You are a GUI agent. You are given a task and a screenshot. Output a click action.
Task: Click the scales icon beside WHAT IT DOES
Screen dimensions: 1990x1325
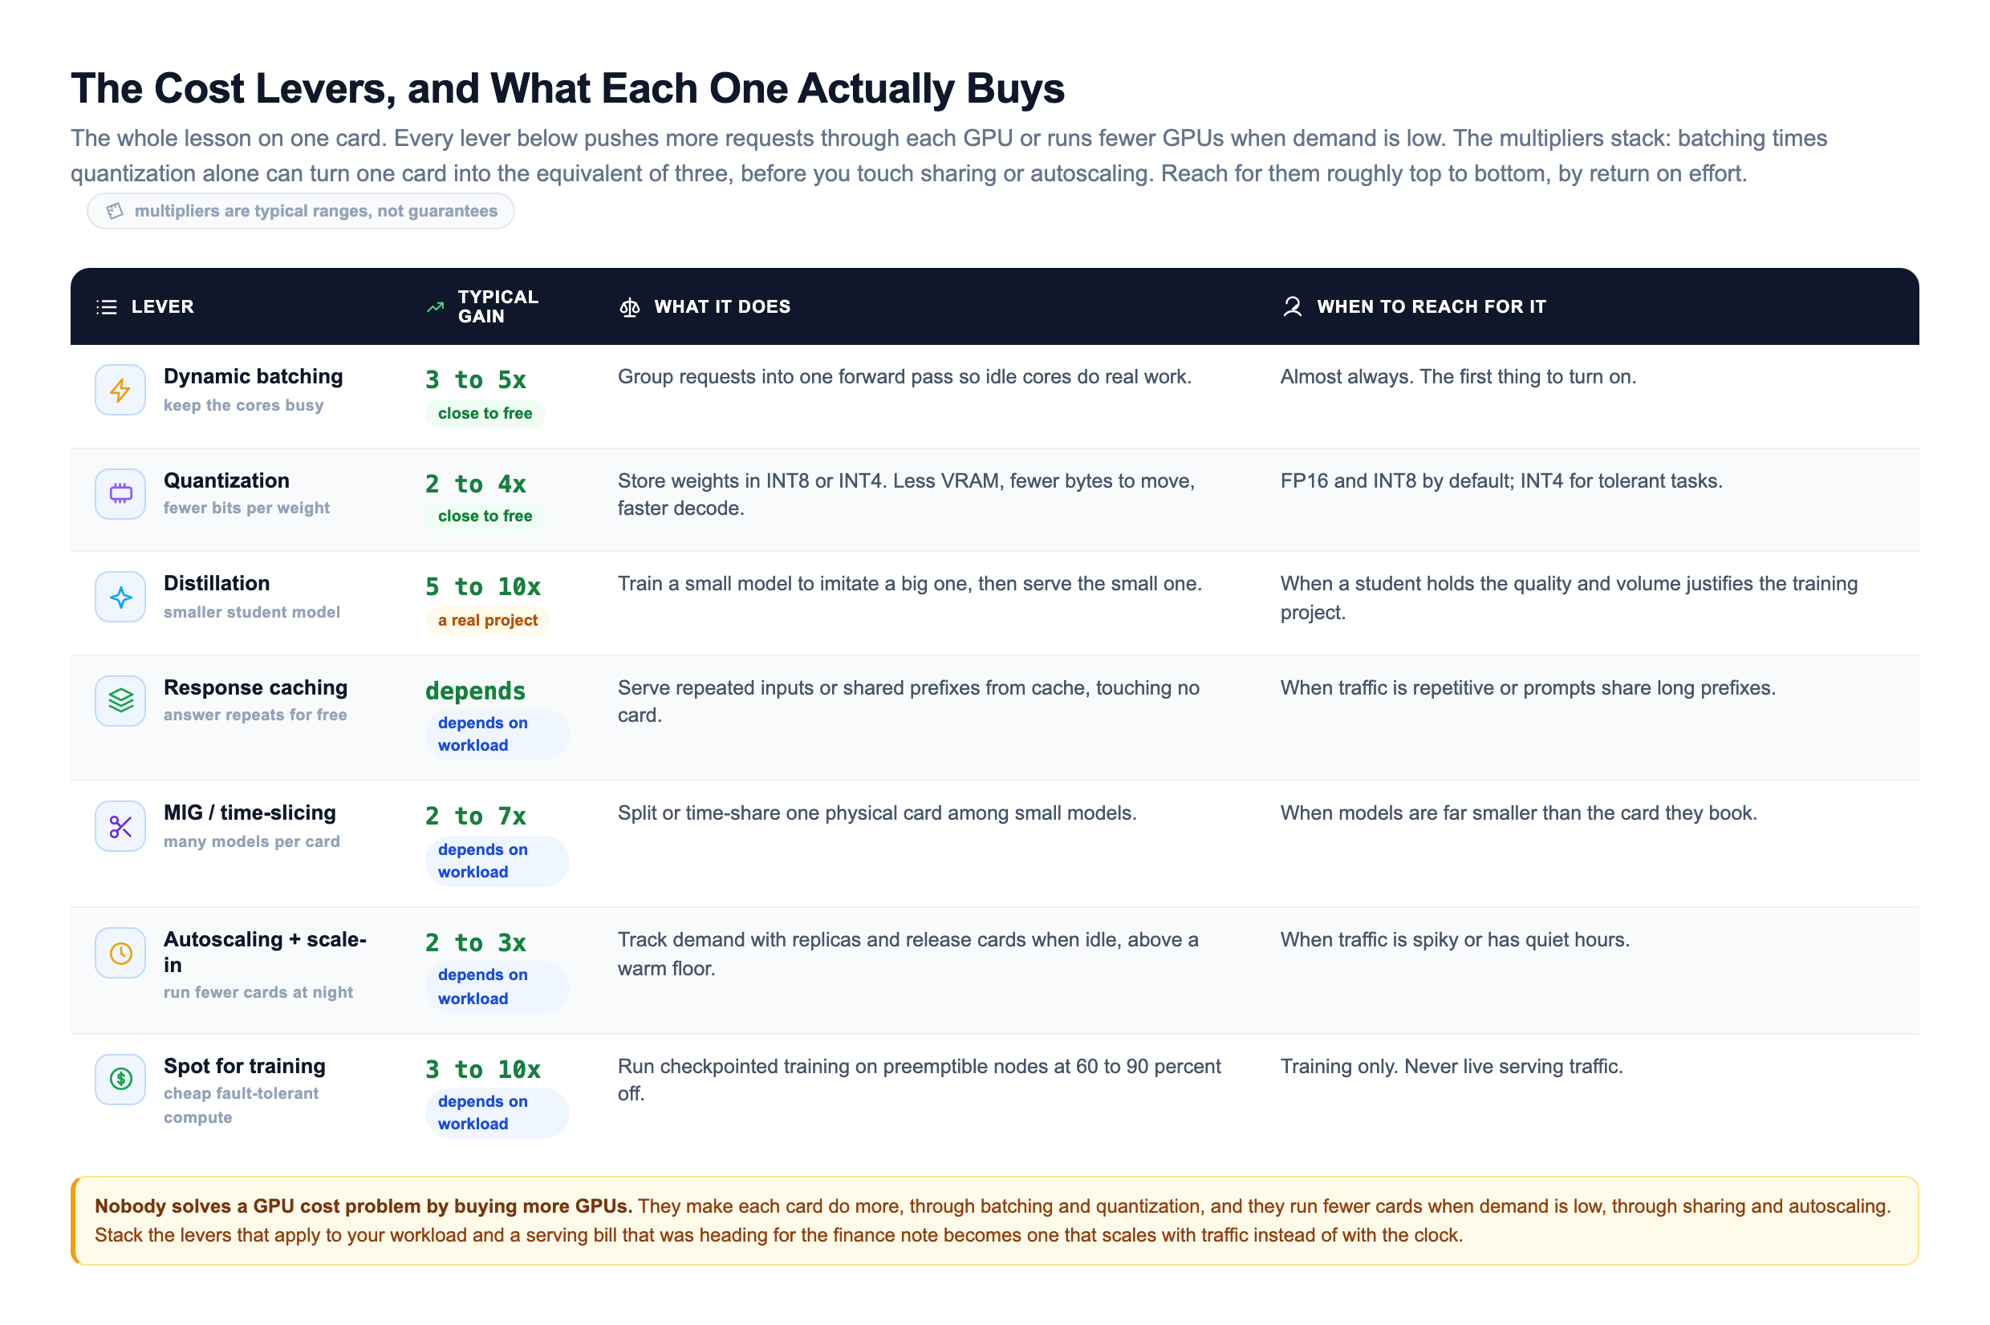coord(630,306)
